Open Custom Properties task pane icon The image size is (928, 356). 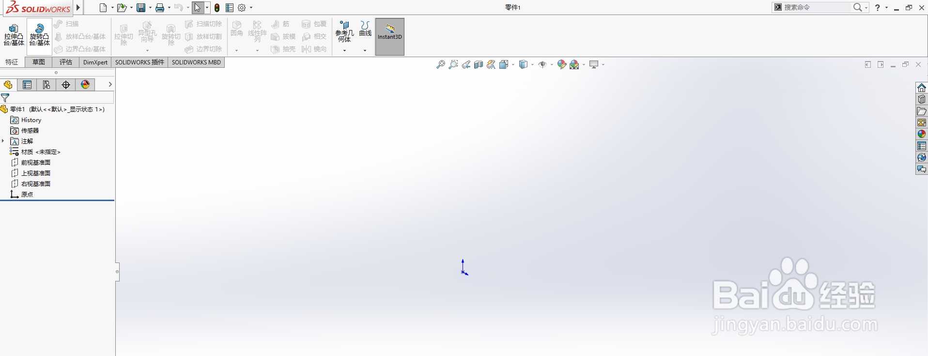tap(922, 146)
